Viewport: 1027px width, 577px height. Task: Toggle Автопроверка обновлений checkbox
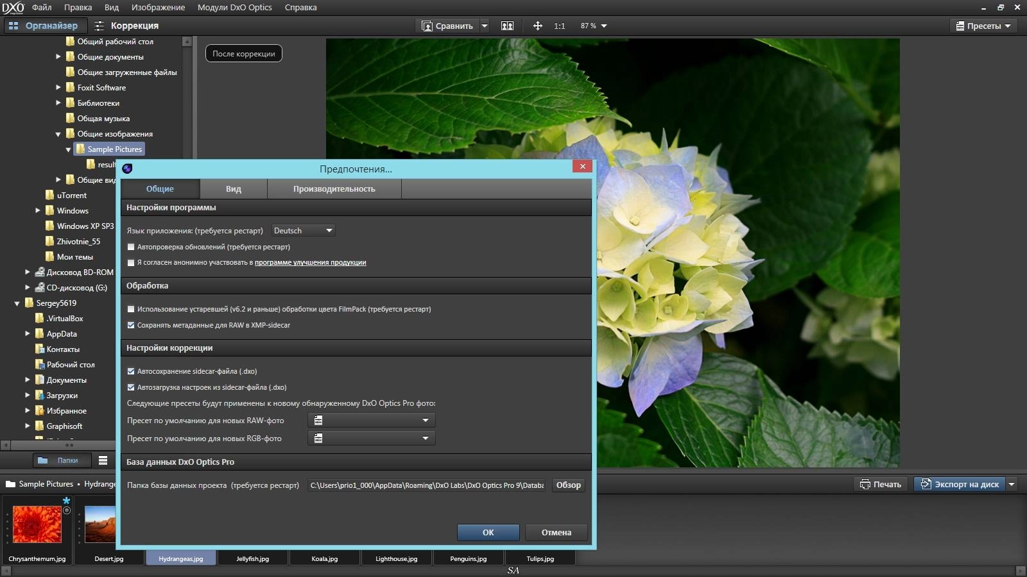click(131, 247)
